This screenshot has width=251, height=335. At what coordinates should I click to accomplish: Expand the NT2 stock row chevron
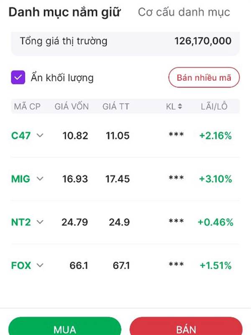[40, 222]
